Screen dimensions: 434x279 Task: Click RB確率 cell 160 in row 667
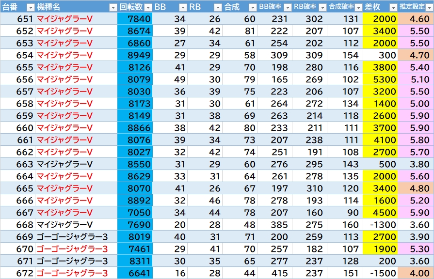[309, 213]
